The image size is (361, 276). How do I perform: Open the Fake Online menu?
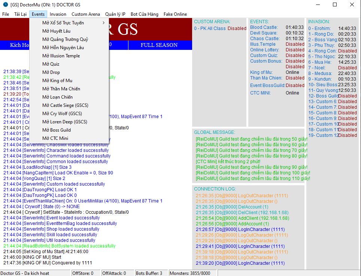(x=175, y=14)
